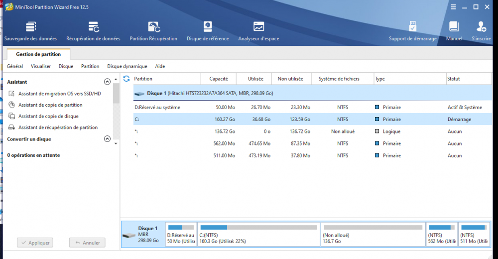Viewport: 498px width, 259px height.
Task: Select the Gestion de partition tab
Action: click(38, 54)
